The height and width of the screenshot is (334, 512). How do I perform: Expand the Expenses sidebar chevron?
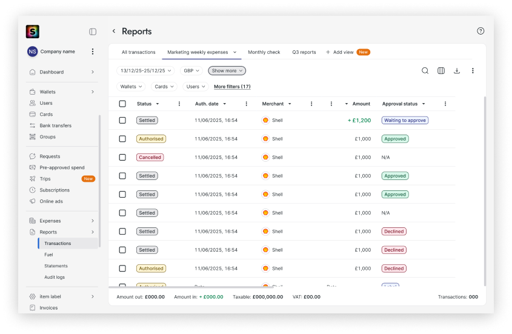pyautogui.click(x=93, y=221)
